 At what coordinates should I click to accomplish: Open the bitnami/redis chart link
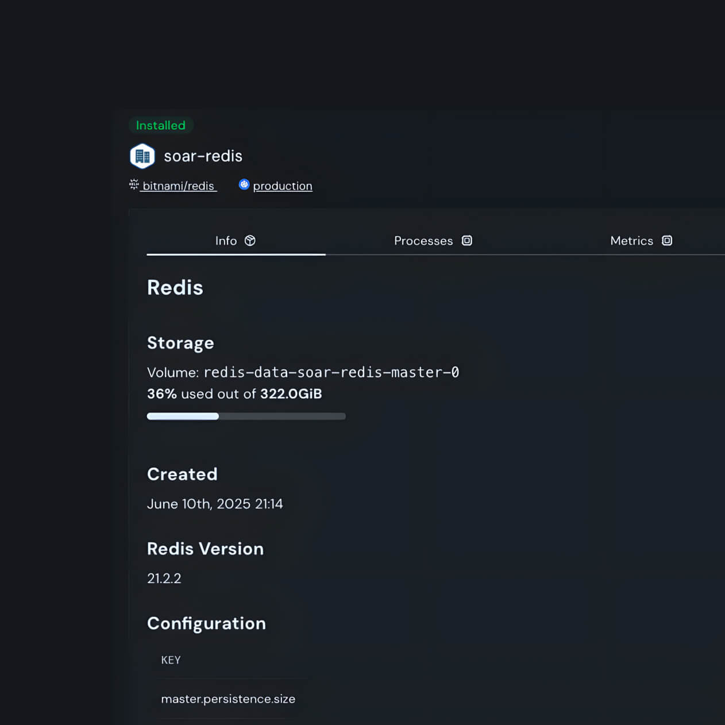[x=178, y=186]
